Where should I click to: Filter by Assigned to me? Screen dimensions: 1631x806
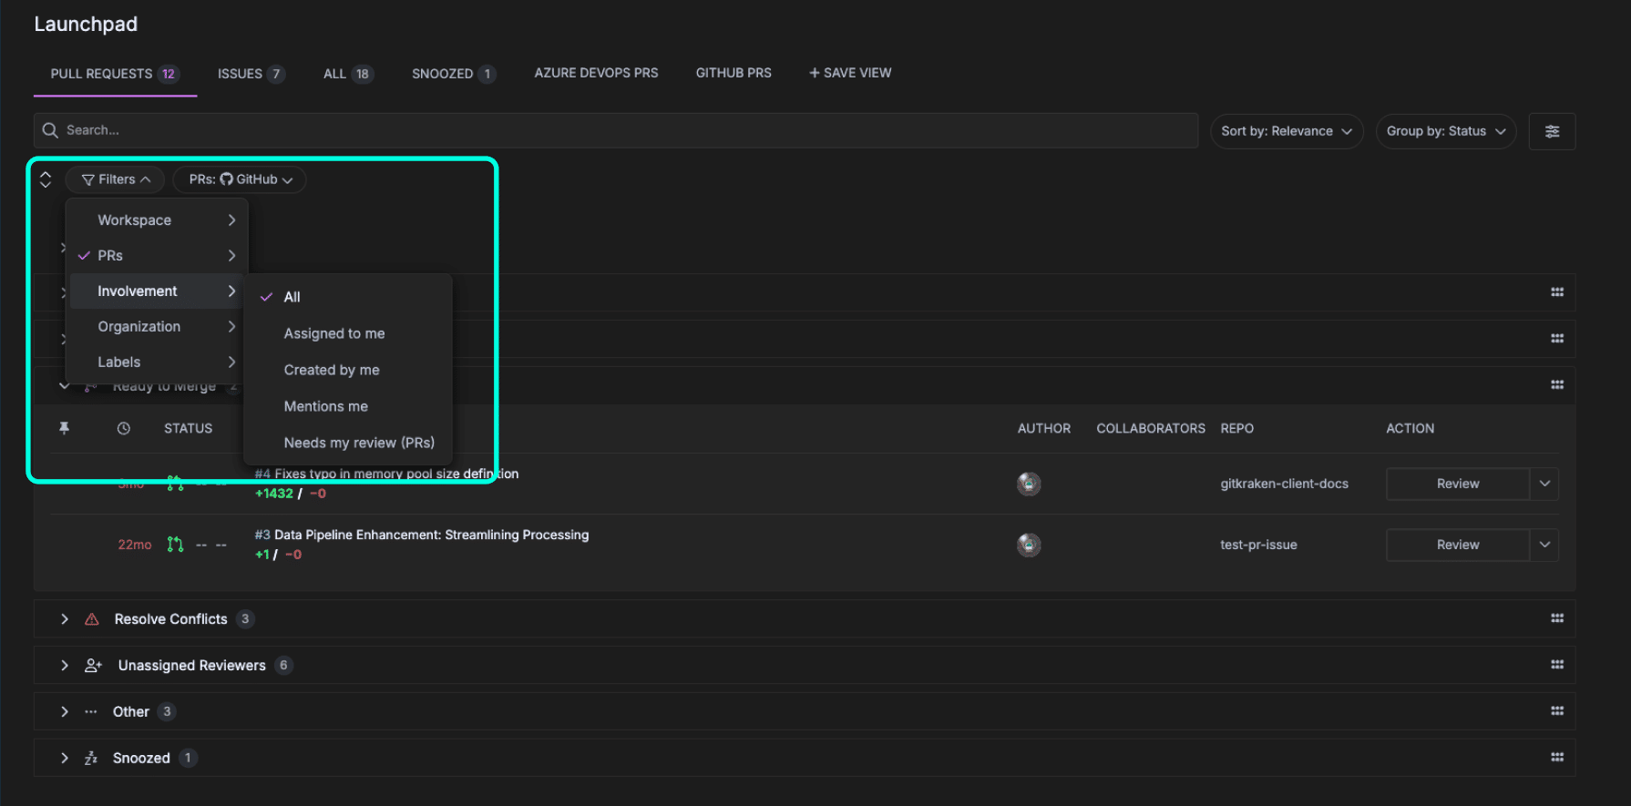tap(348, 333)
